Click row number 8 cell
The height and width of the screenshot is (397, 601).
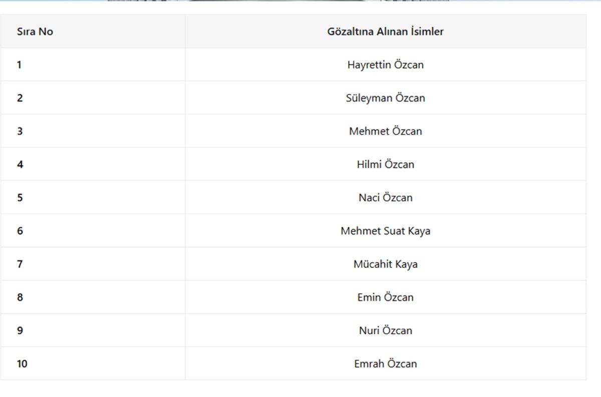[93, 297]
